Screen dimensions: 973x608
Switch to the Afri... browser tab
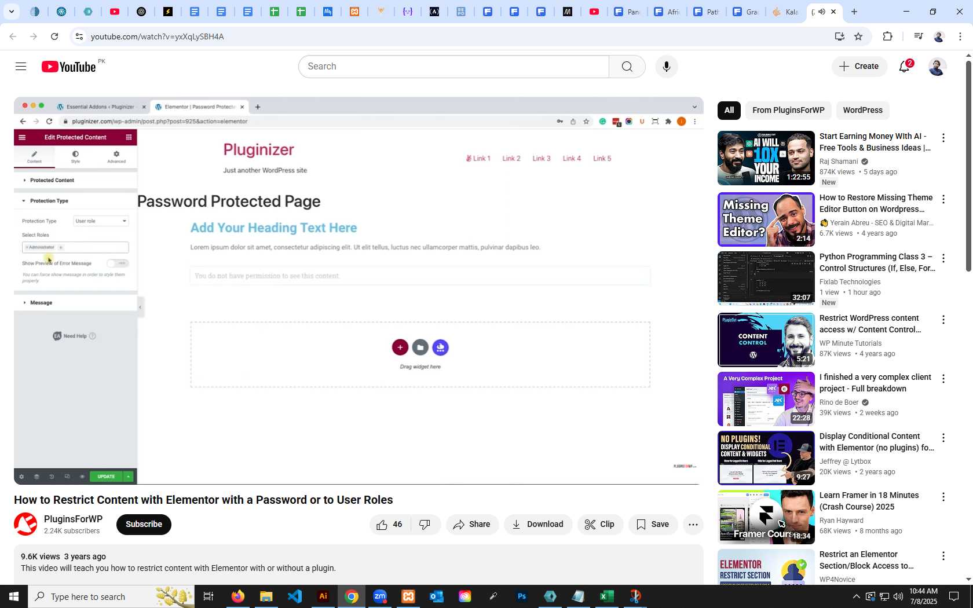[x=667, y=12]
